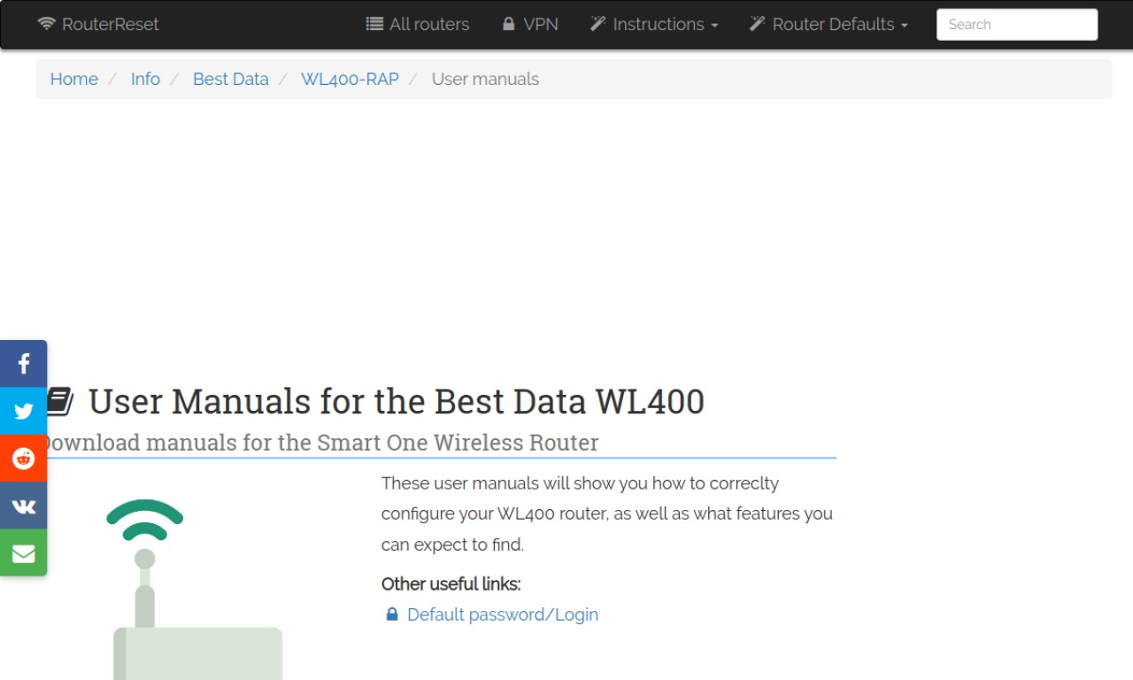Expand the Router Defaults dropdown caret
1133x680 pixels.
[904, 26]
